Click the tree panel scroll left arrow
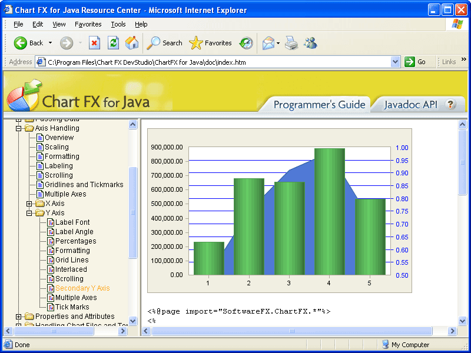 click(x=8, y=331)
